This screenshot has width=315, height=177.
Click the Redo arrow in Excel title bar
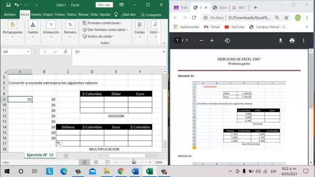tap(26, 5)
